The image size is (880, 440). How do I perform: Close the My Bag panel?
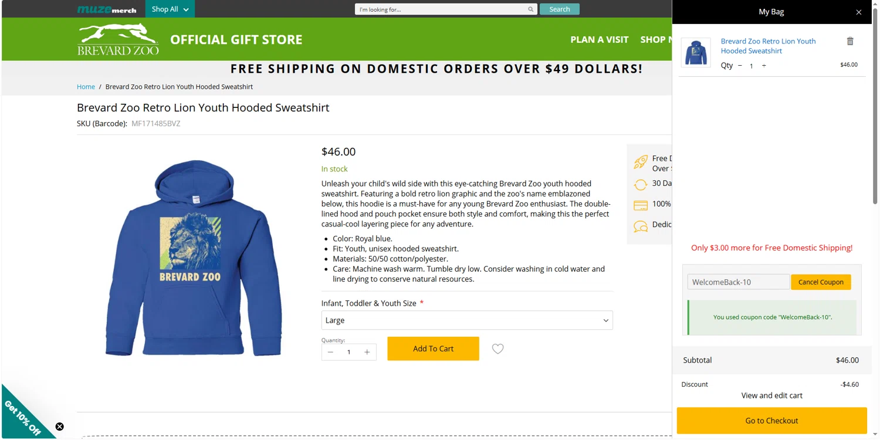point(859,12)
